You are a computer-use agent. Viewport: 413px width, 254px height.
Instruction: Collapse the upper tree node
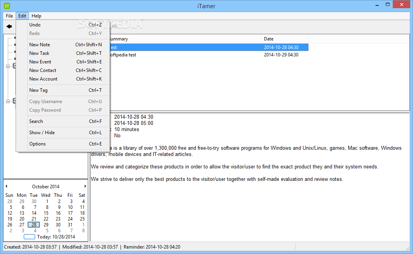pos(8,66)
